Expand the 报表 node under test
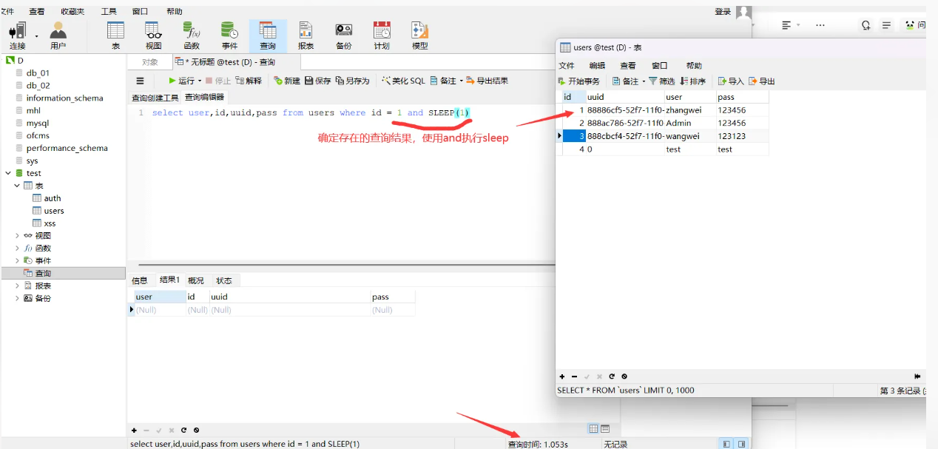This screenshot has width=938, height=449. click(x=17, y=286)
